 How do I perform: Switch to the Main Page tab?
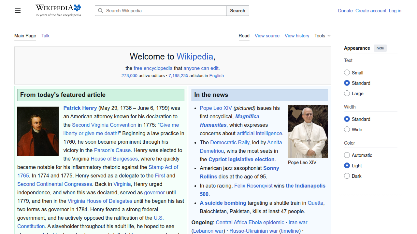pyautogui.click(x=25, y=36)
